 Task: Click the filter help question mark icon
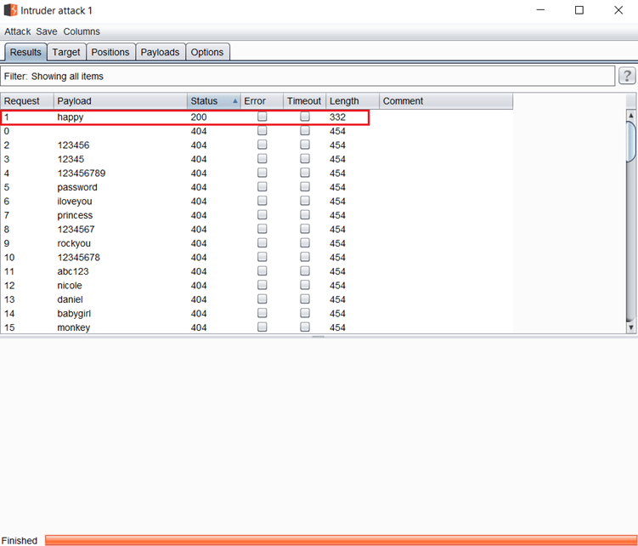click(x=627, y=77)
